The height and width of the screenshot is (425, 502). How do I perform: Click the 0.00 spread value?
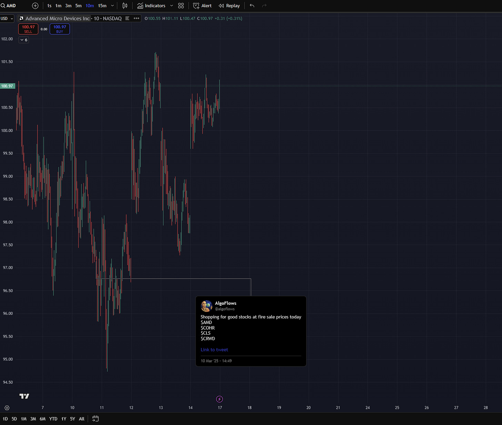44,29
